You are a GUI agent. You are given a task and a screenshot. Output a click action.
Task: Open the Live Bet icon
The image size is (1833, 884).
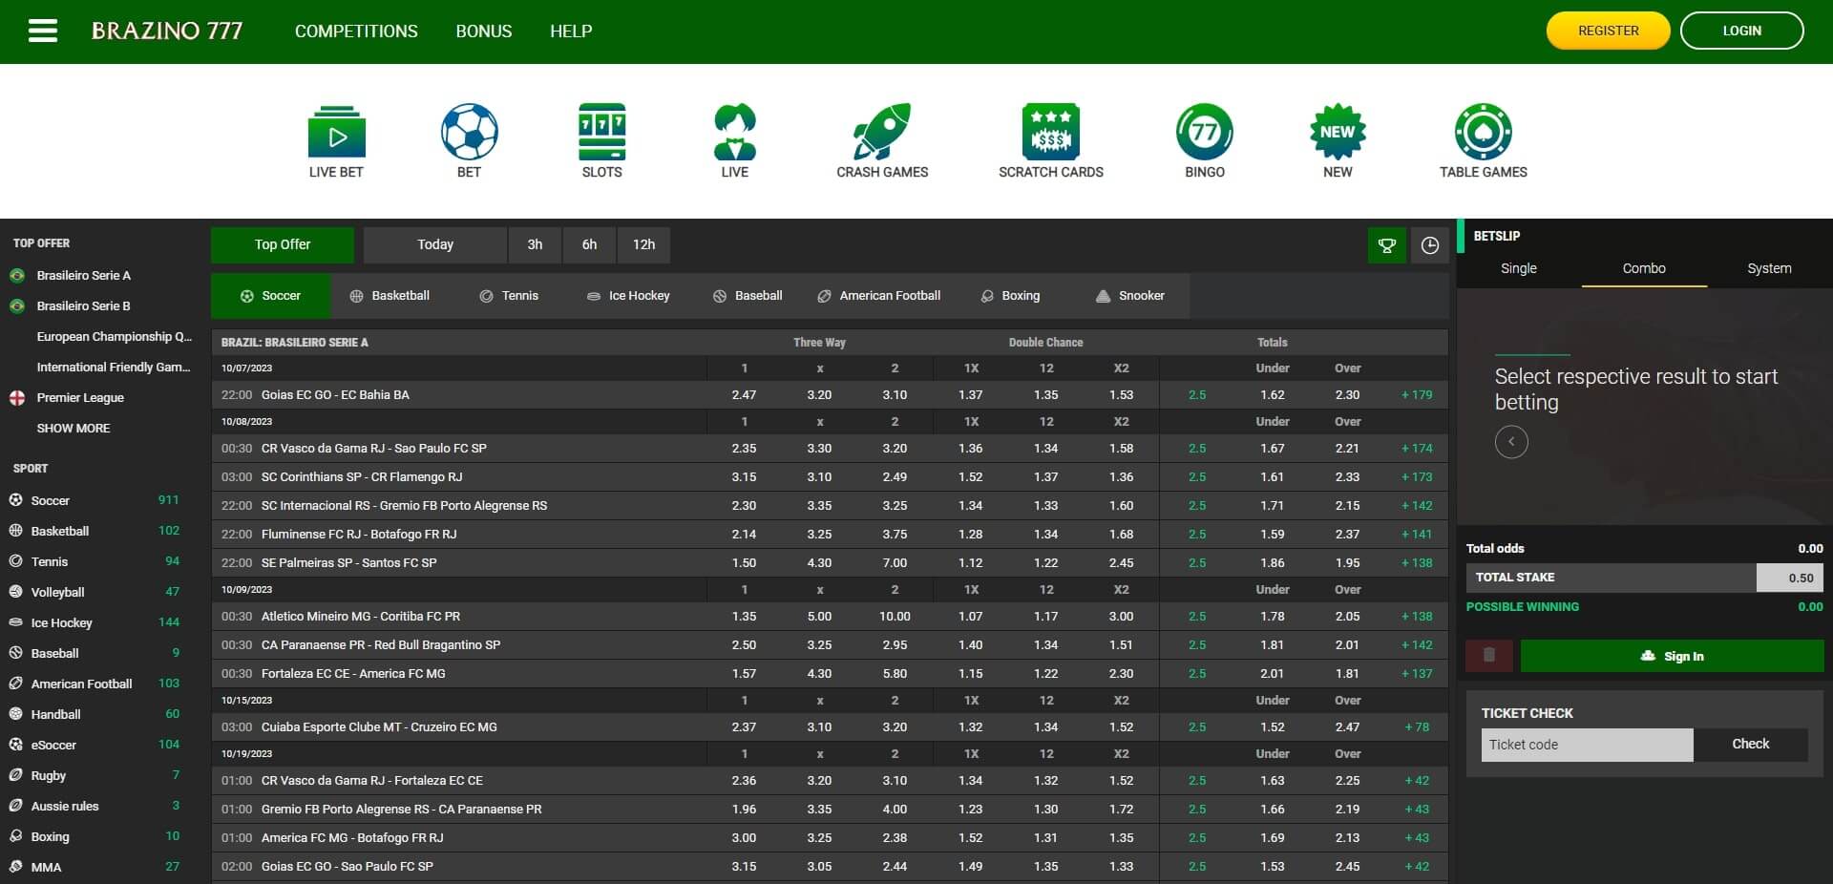pyautogui.click(x=336, y=132)
